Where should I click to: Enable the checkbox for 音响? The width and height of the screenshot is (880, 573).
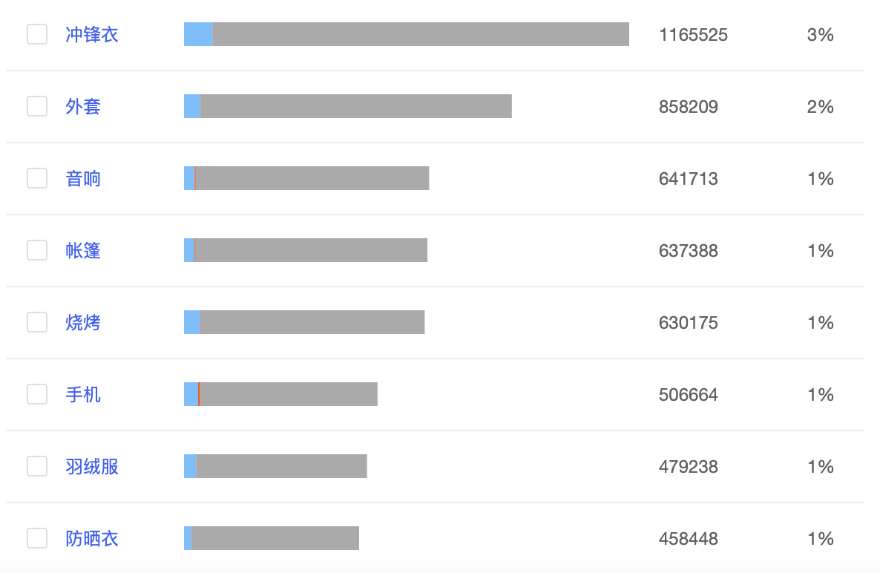coord(37,178)
